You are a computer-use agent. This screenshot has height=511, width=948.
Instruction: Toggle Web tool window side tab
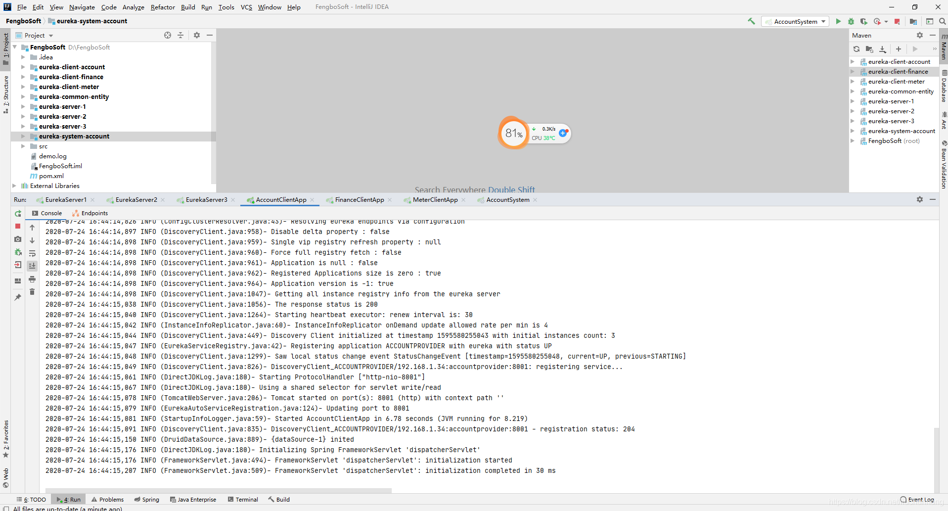point(6,478)
